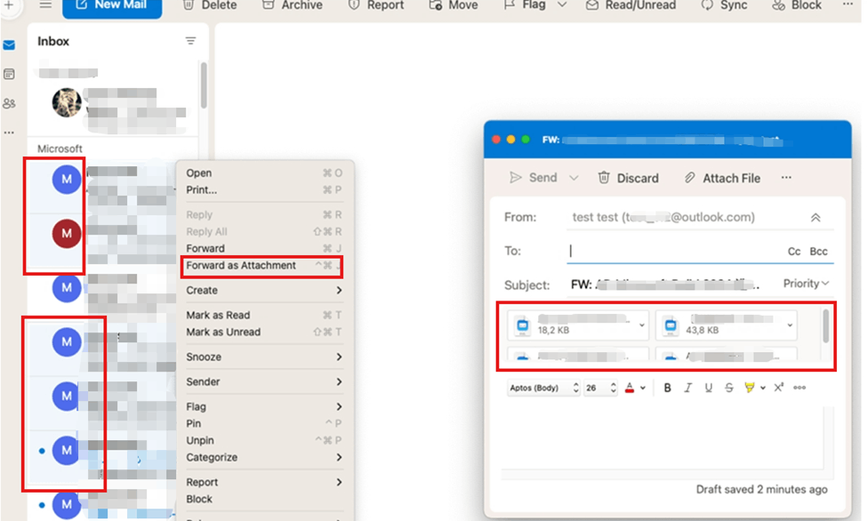Choose Mark as Read in the context menu
The image size is (867, 521).
coord(264,316)
